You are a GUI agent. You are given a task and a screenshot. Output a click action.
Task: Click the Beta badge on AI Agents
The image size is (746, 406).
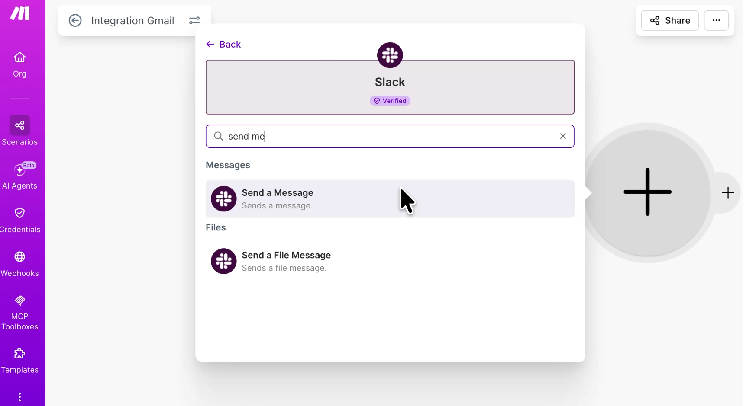click(x=29, y=166)
